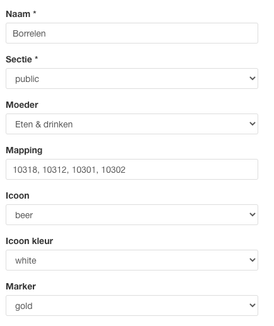Open the Marker dropdown showing 'gold'

tap(132, 305)
